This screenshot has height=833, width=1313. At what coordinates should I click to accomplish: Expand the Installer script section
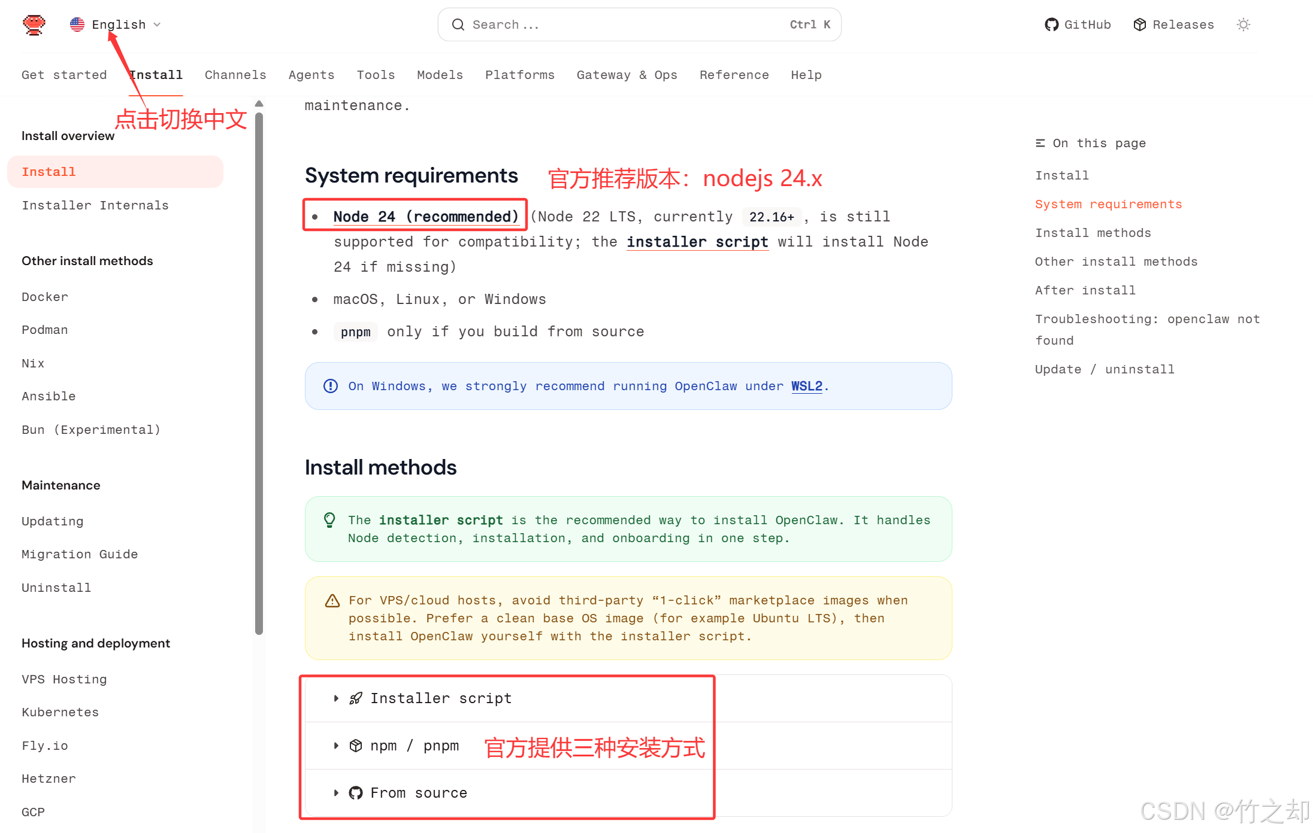click(441, 698)
